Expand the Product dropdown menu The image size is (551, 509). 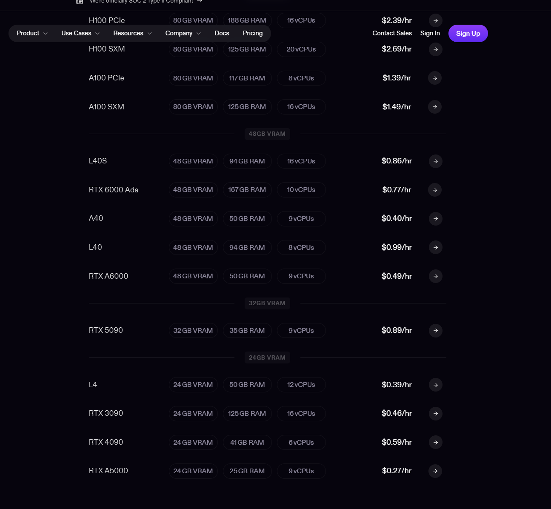[32, 33]
